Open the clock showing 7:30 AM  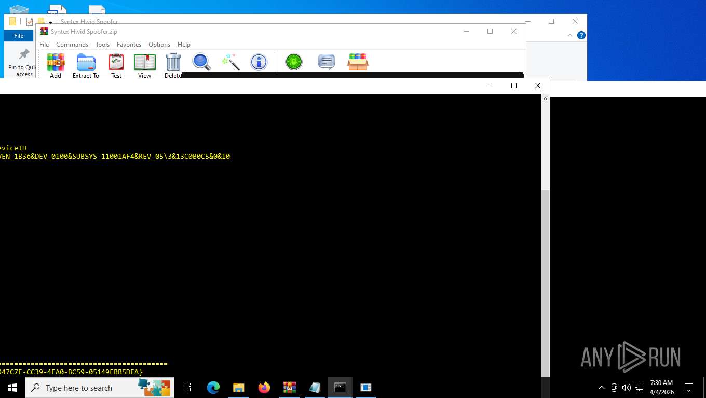[x=661, y=388]
